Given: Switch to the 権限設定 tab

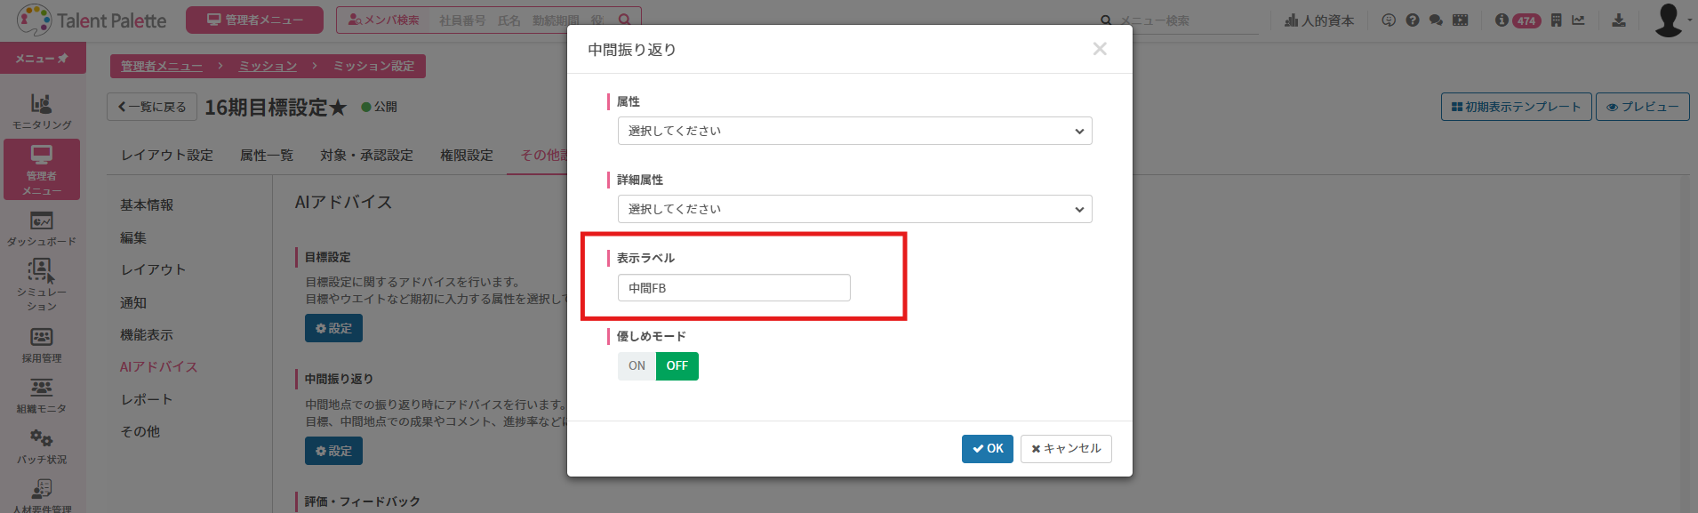Looking at the screenshot, I should (467, 155).
